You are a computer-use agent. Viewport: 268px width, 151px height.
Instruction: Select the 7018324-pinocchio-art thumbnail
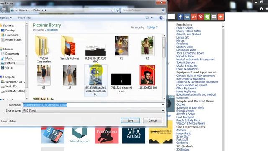coord(121,83)
